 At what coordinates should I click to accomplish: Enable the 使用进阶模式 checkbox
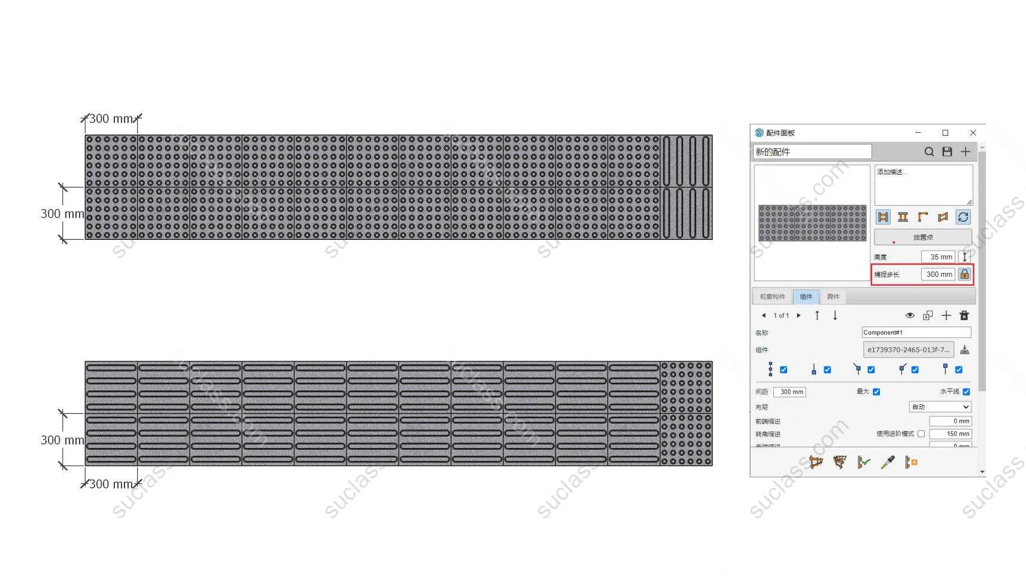point(921,434)
